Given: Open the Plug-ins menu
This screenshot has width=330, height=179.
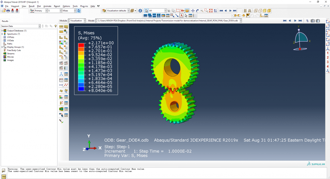Looking at the screenshot, I should click(84, 6).
